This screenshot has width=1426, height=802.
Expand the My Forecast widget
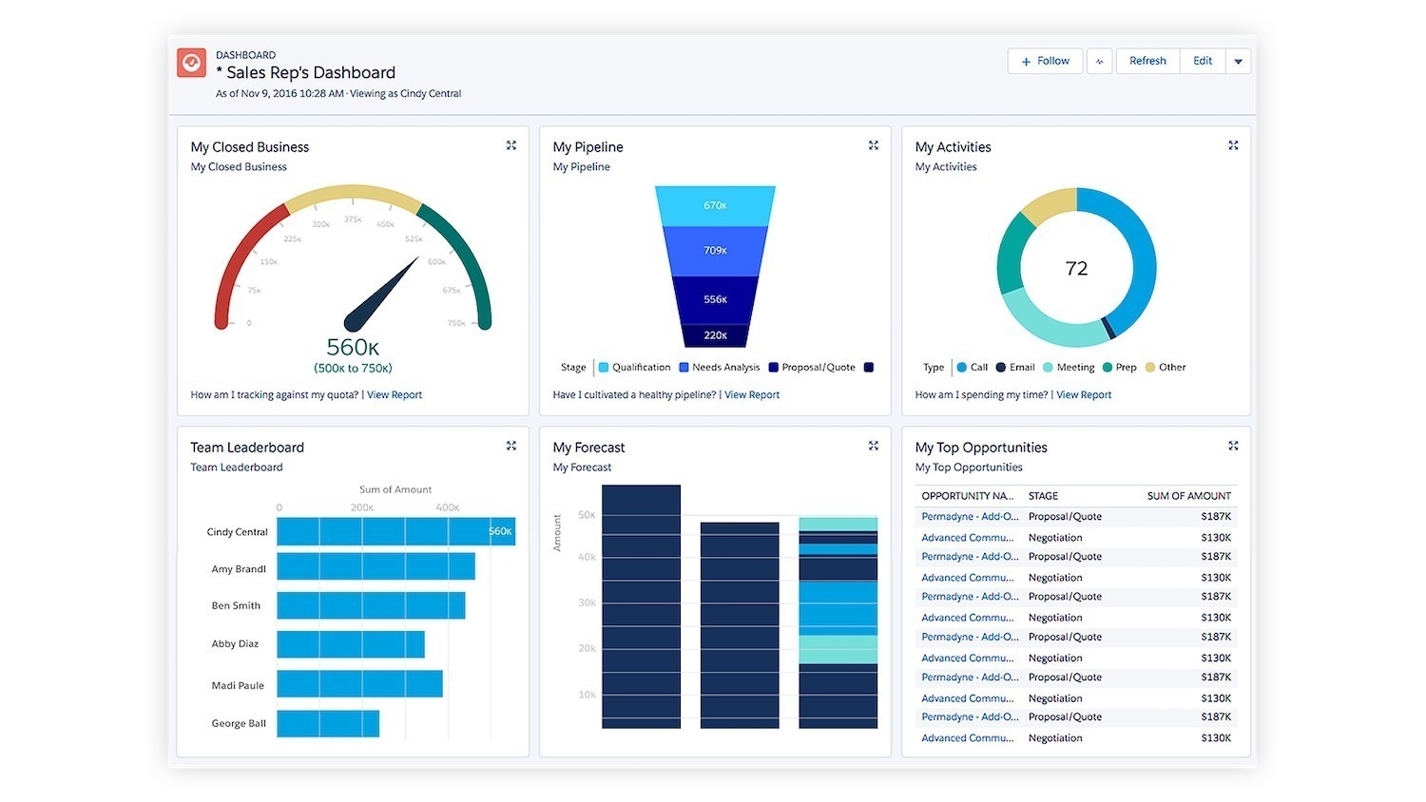873,445
